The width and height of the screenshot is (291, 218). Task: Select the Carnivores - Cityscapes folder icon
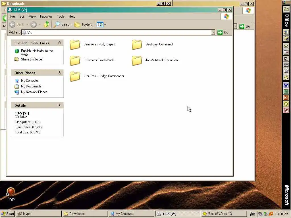(75, 45)
